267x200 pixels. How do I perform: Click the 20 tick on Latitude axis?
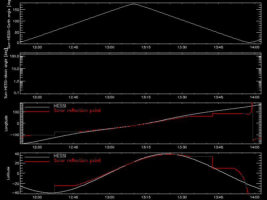[x=17, y=163]
